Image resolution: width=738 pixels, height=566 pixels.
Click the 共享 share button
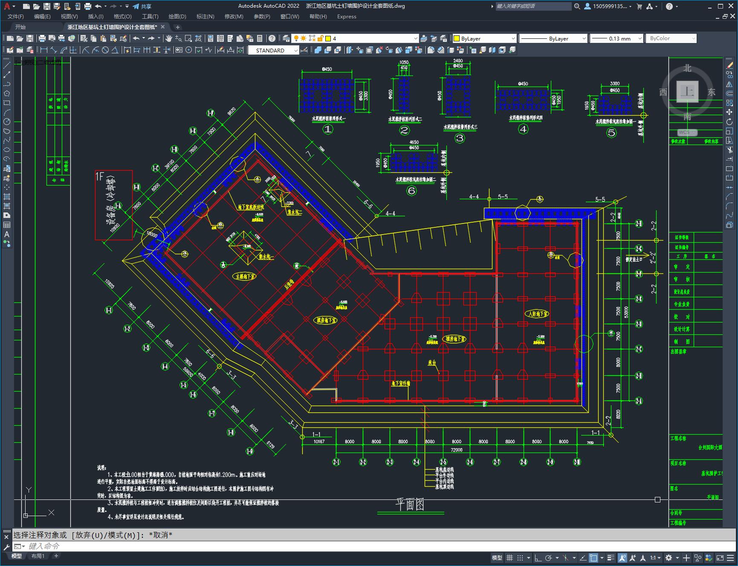(142, 6)
